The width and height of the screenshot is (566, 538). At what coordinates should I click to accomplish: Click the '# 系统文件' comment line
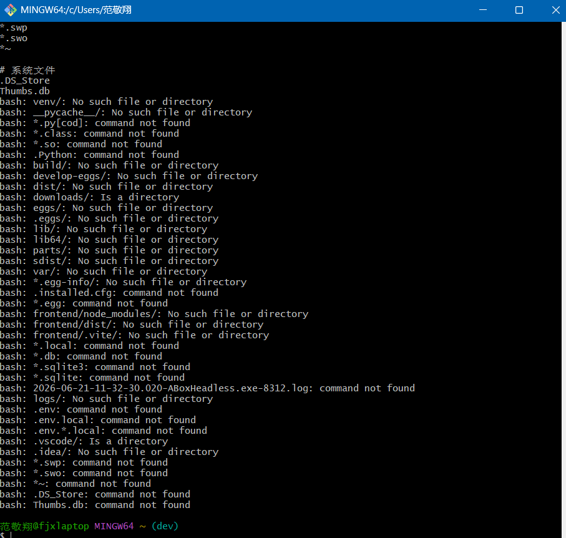28,70
